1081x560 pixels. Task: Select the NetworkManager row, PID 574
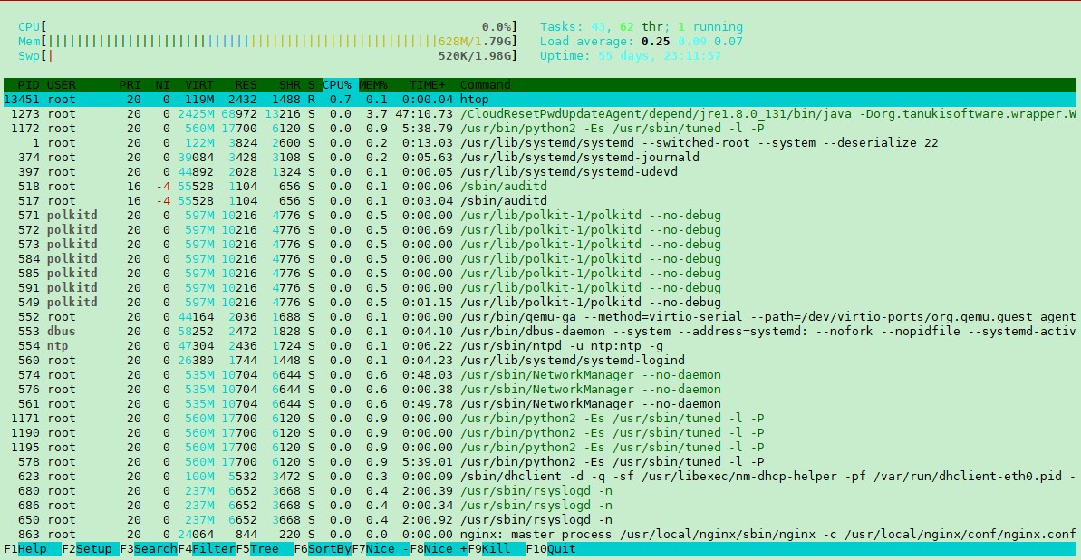click(x=540, y=374)
